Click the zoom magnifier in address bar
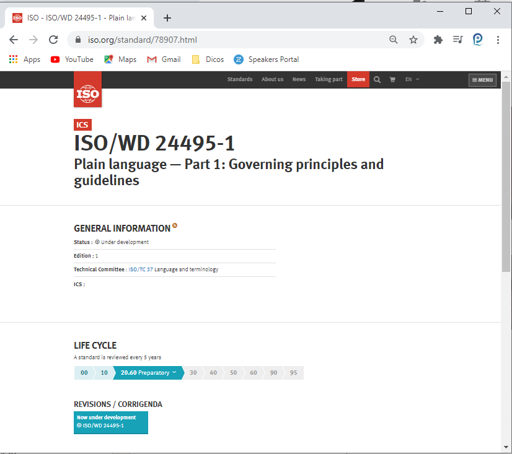 point(394,40)
